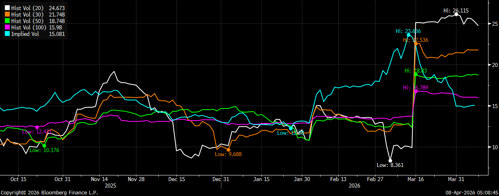Click the magenta Low: 12.421 marker dot

[37, 127]
